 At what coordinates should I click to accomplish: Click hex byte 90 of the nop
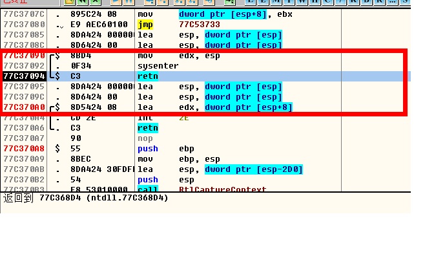pos(76,138)
